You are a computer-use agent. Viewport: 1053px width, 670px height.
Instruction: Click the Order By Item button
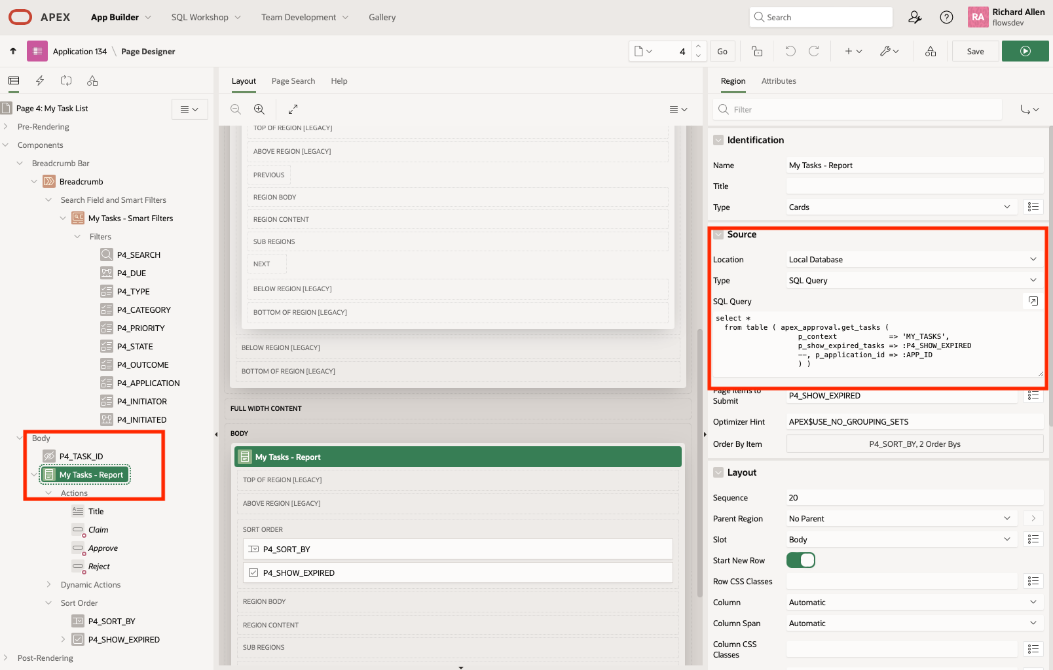915,444
